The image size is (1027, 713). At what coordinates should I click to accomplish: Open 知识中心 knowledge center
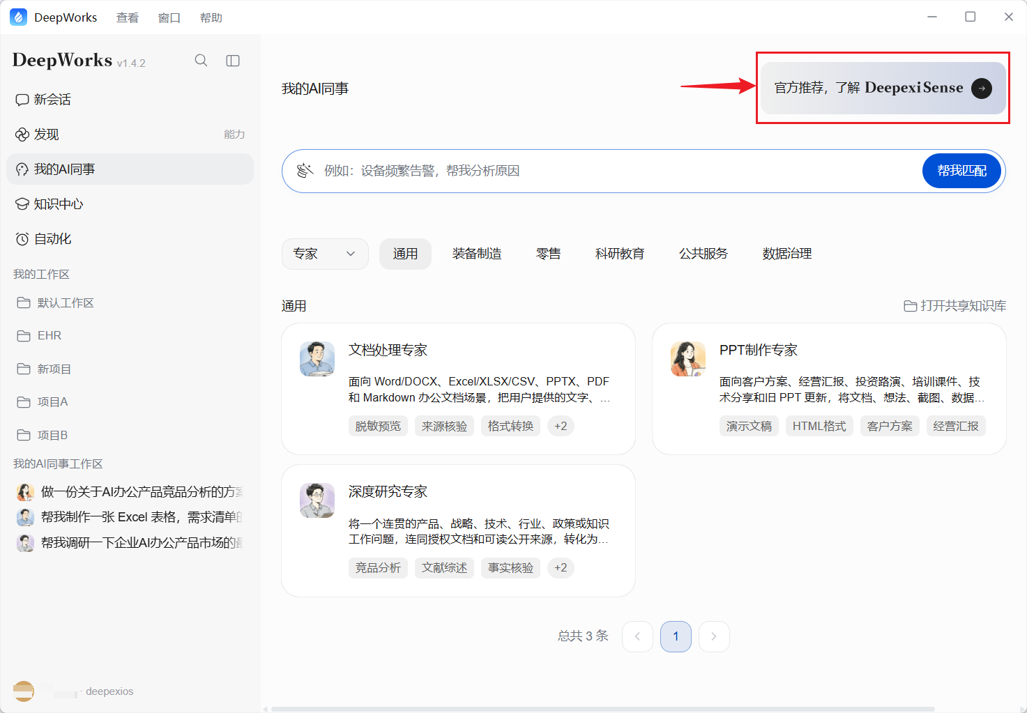(x=130, y=204)
